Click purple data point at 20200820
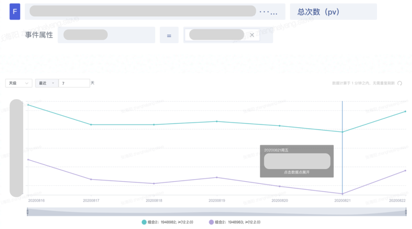 [x=280, y=186]
